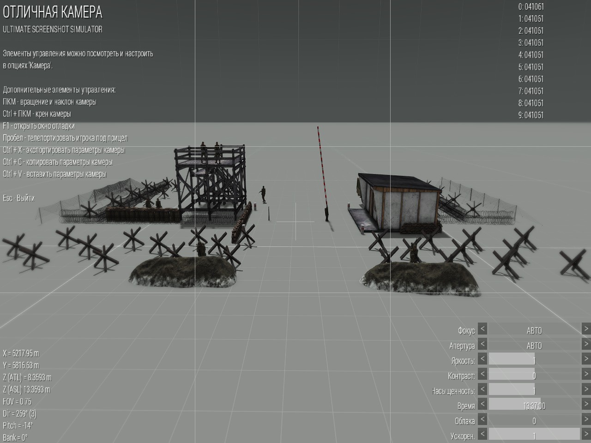Click the Y = 6816.63 m coordinate readout

[21, 365]
